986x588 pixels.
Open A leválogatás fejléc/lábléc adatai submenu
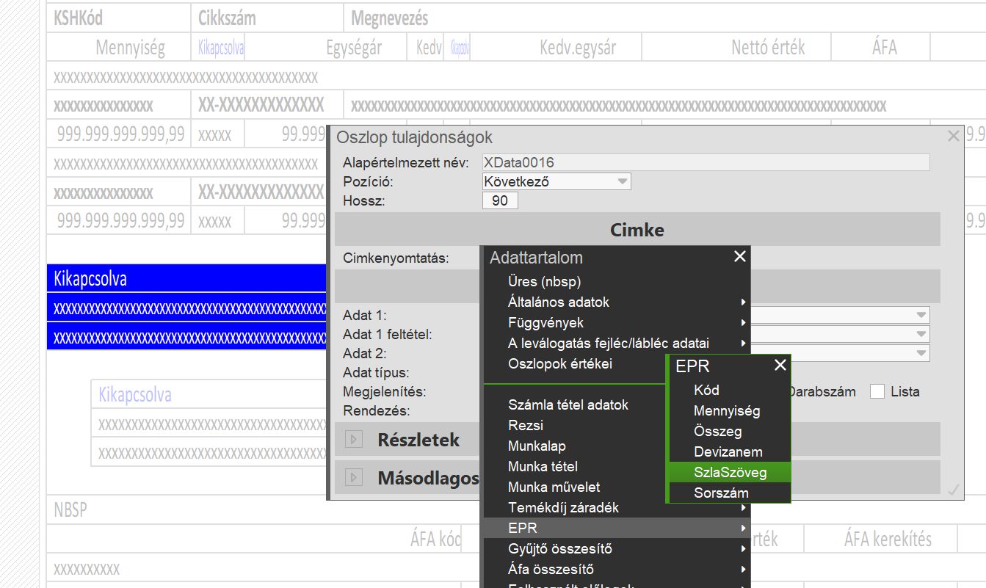click(x=617, y=343)
